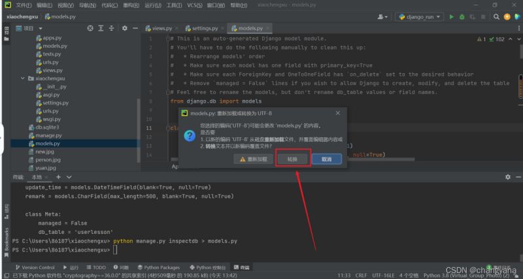Open the VCS menu
Screen dimensions: 523x279
(194, 5)
